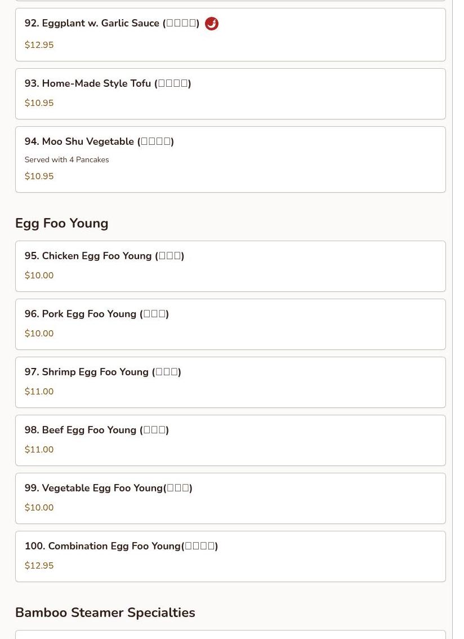Screen dimensions: 464x639
Task: Click the spicy chili icon on Eggplant item
Action: click(211, 24)
